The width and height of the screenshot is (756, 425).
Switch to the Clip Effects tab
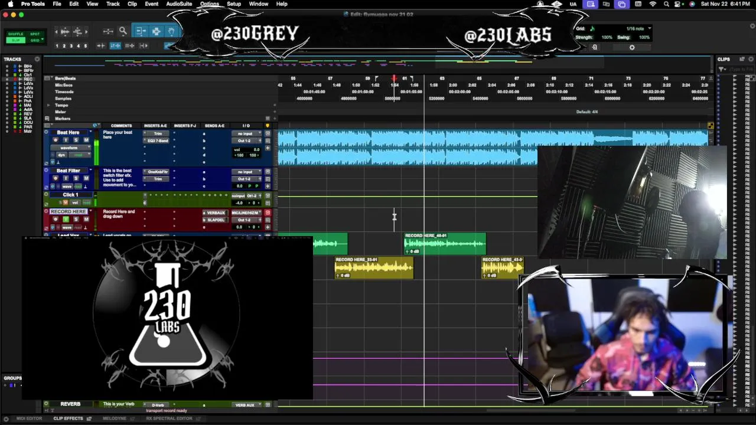click(69, 419)
